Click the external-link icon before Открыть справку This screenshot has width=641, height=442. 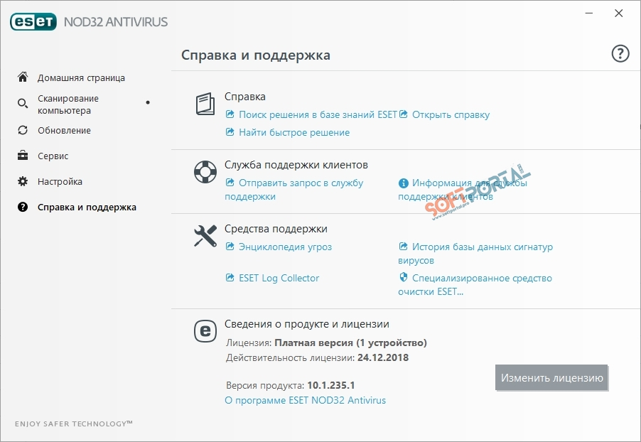pos(404,114)
